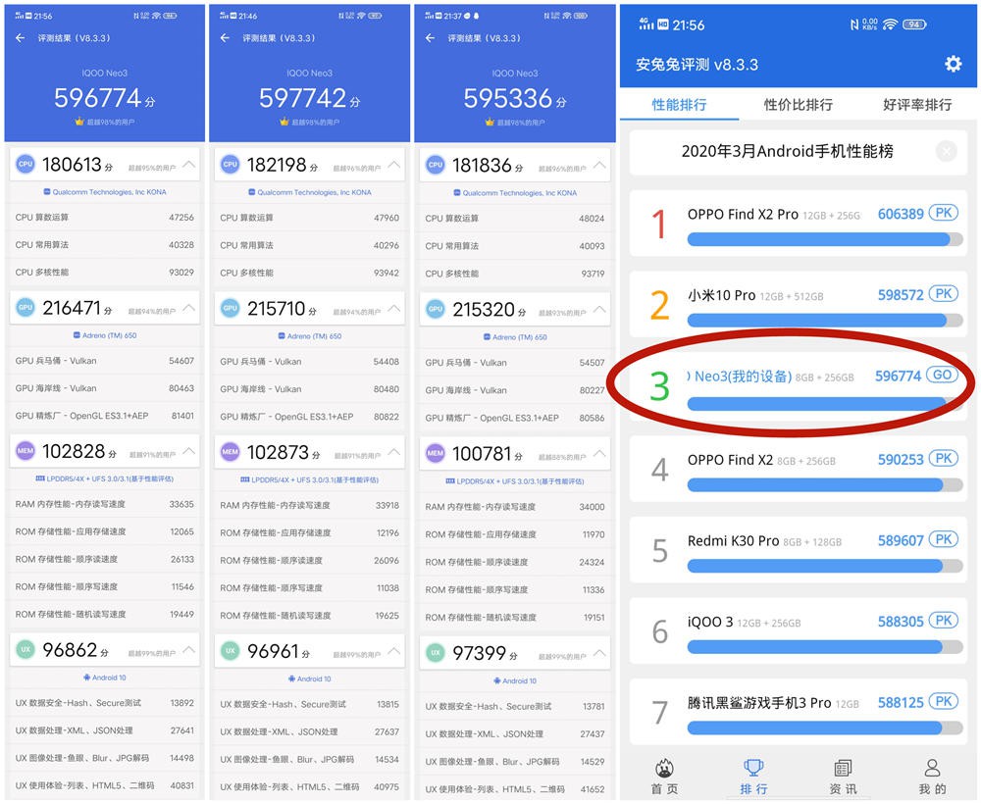Tap the battery 94 indicator on the ranking screen
The height and width of the screenshot is (804, 981).
[914, 25]
